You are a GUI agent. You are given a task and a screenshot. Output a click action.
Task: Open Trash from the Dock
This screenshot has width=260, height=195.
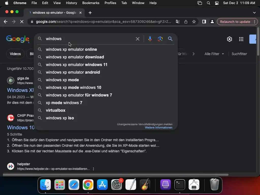tap(215, 185)
